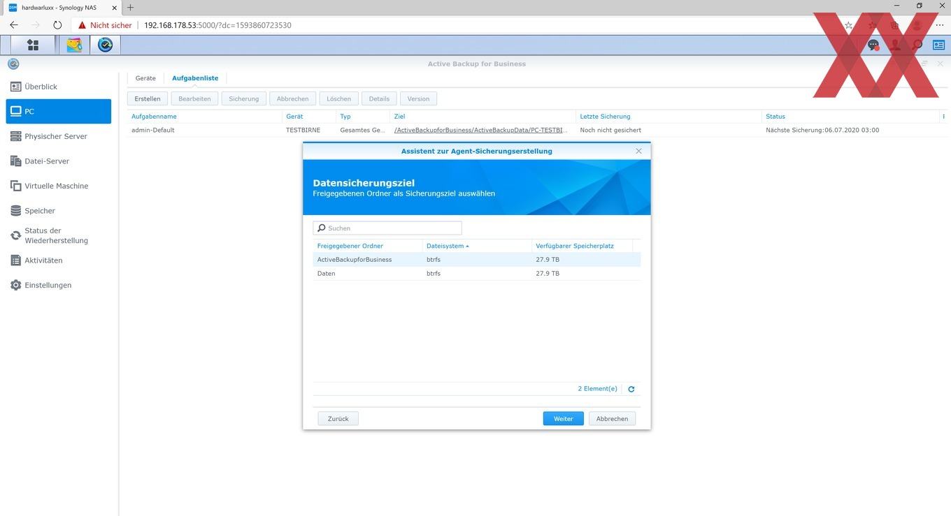Click the Abbrechen toolbar button above task list
This screenshot has width=951, height=516.
(x=292, y=98)
